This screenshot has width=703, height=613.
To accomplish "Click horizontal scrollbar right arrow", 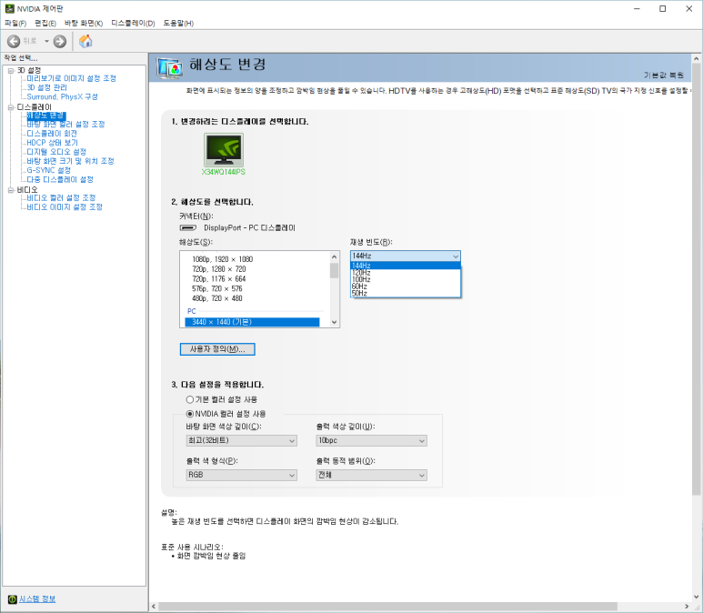I will tap(687, 607).
